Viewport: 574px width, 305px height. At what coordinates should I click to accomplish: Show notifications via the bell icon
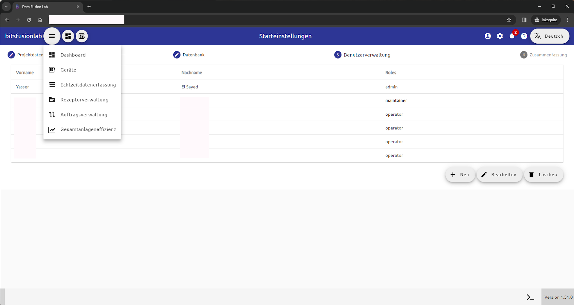click(512, 36)
